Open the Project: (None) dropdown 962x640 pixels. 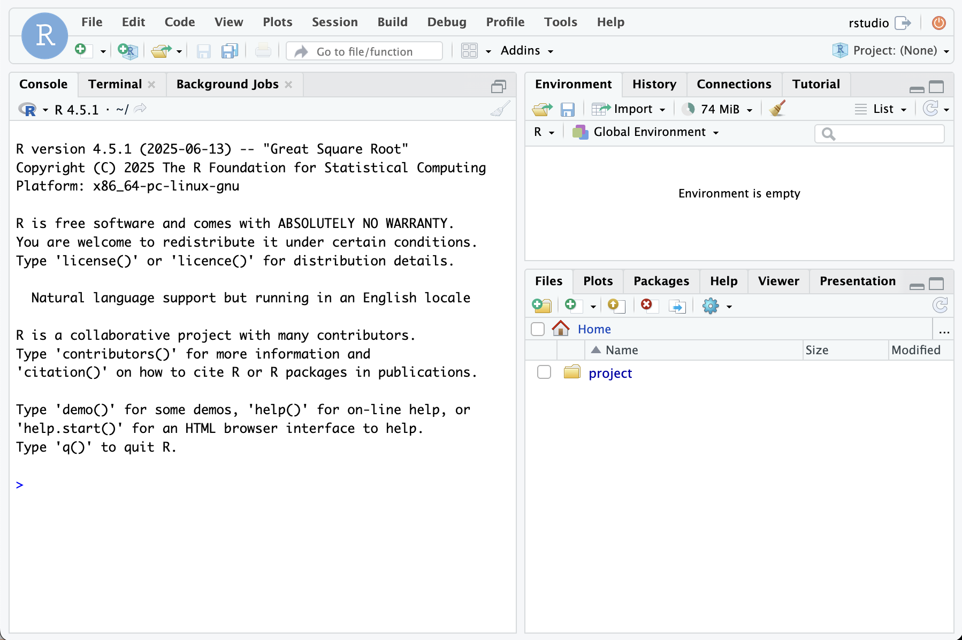[x=891, y=50]
